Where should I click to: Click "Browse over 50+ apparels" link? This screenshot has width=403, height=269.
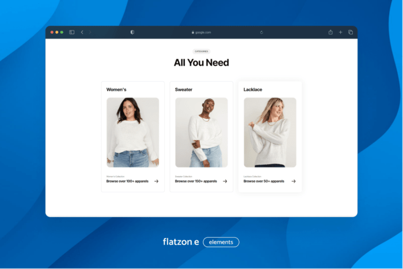pyautogui.click(x=264, y=181)
